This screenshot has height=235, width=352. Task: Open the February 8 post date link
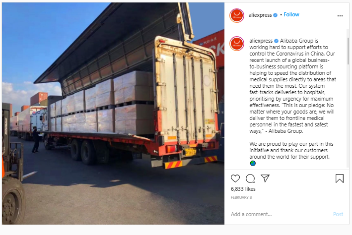(241, 197)
